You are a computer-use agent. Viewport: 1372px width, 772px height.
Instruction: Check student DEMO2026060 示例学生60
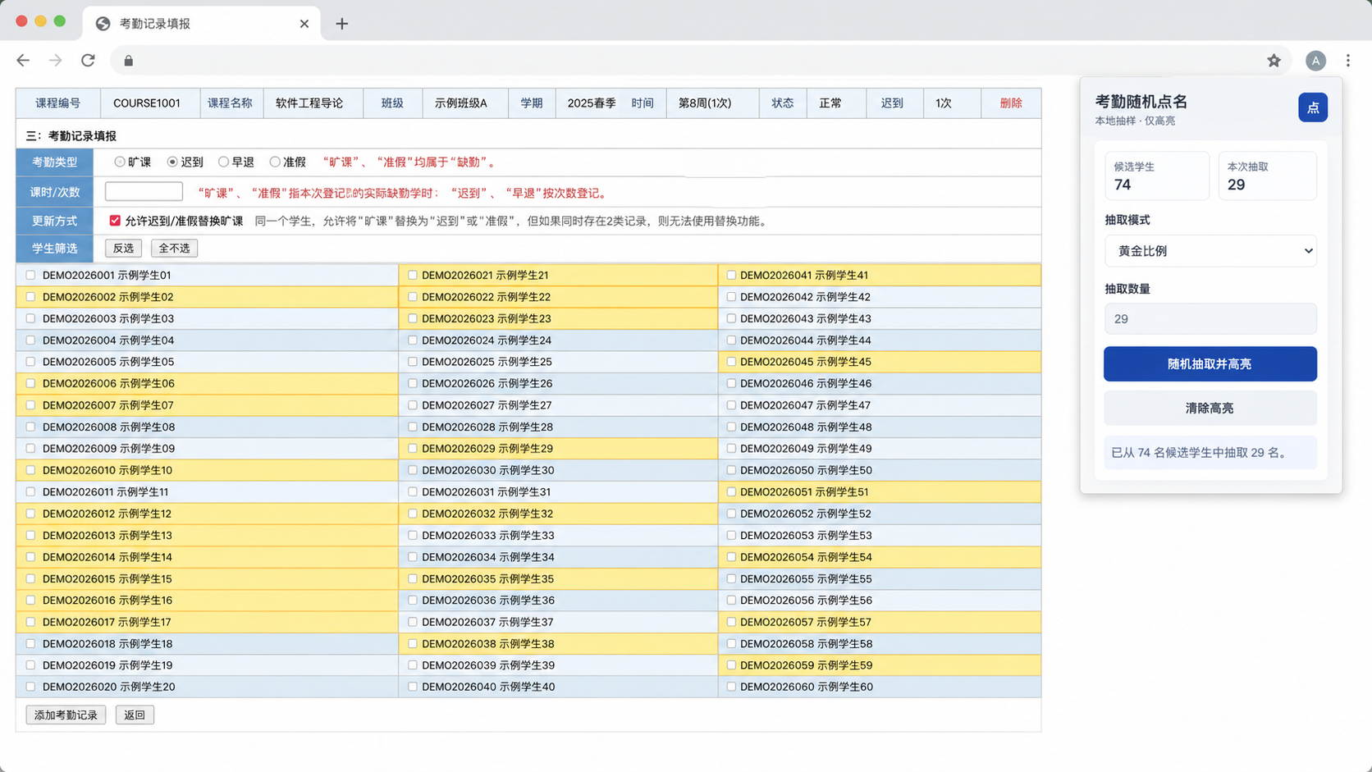(x=731, y=687)
